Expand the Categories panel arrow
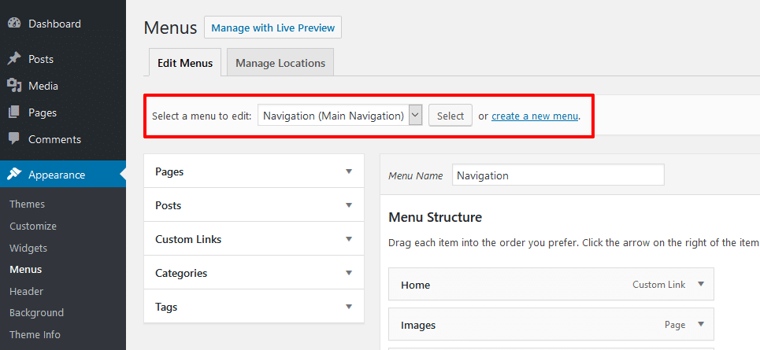Image resolution: width=760 pixels, height=350 pixels. click(349, 273)
